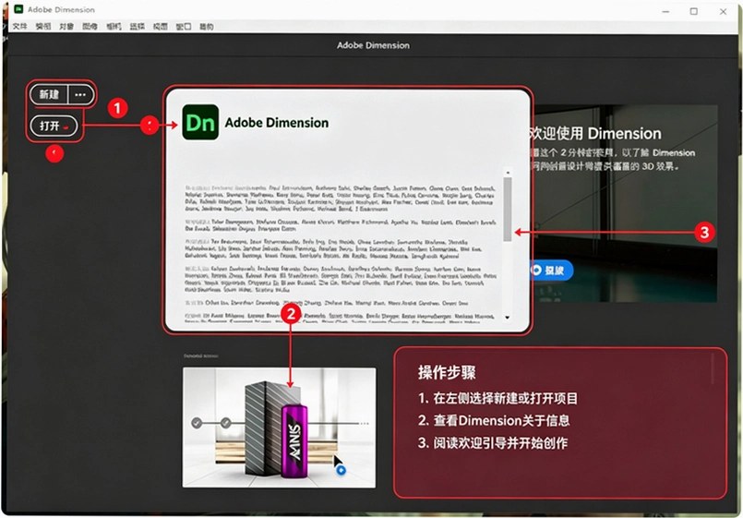Minimize the Adobe Dimension window

click(665, 11)
